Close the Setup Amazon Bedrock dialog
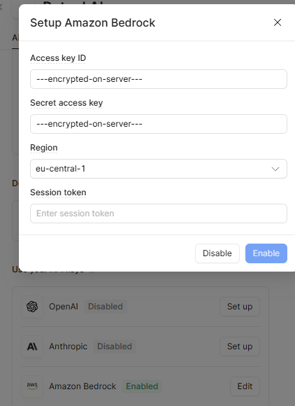295x406 pixels. coord(278,22)
